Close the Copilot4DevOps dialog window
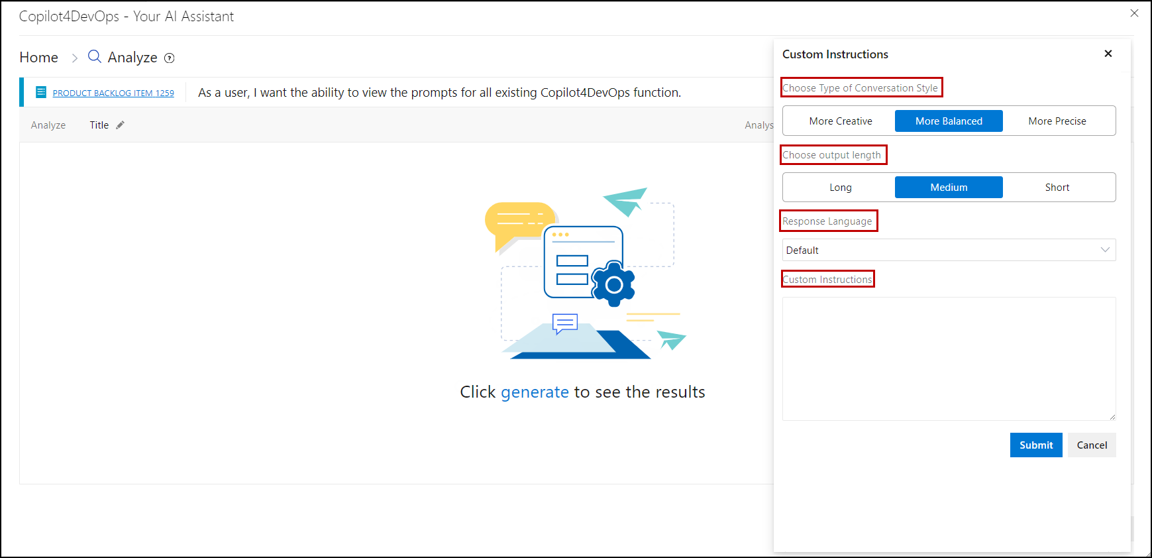Image resolution: width=1152 pixels, height=558 pixels. 1134,13
